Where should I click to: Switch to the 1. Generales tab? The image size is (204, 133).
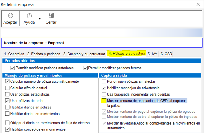(x=13, y=54)
